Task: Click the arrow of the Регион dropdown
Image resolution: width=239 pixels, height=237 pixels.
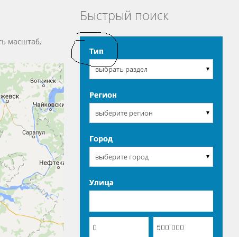Action: click(208, 113)
